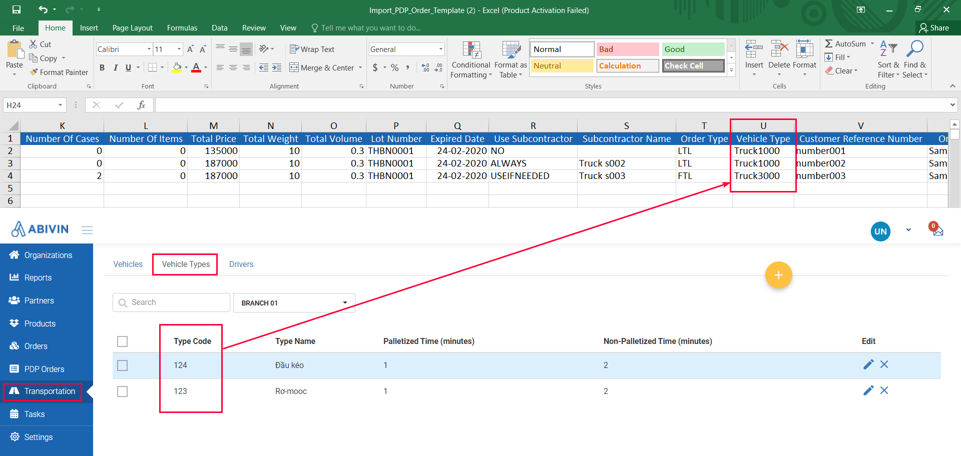Click the AutoSum sigma button

pyautogui.click(x=845, y=44)
